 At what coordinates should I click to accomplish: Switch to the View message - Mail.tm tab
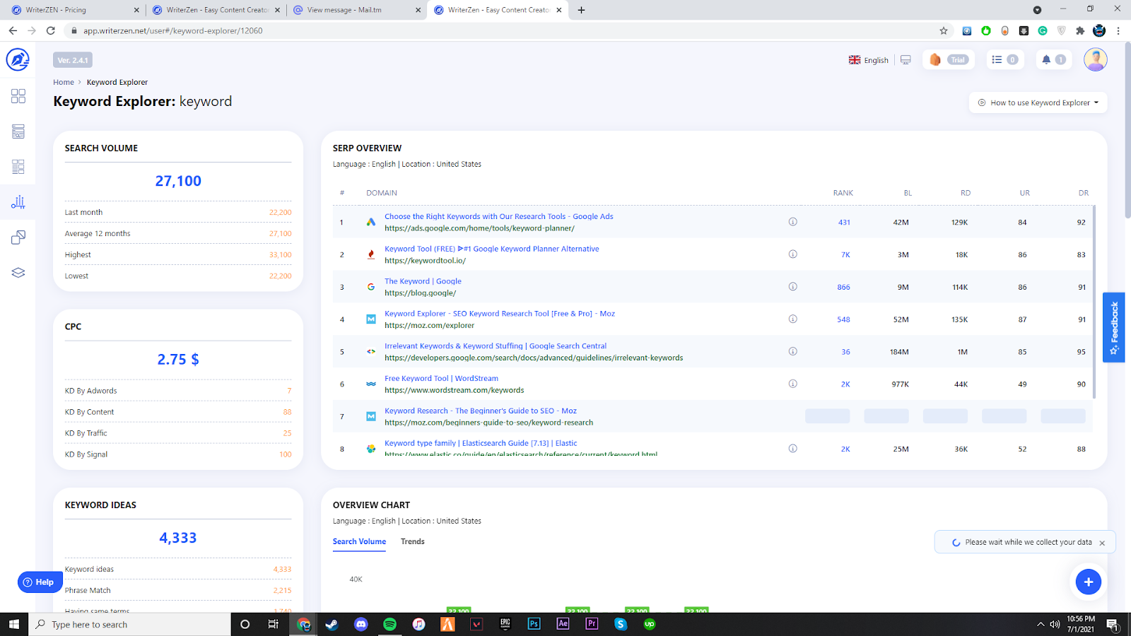357,10
